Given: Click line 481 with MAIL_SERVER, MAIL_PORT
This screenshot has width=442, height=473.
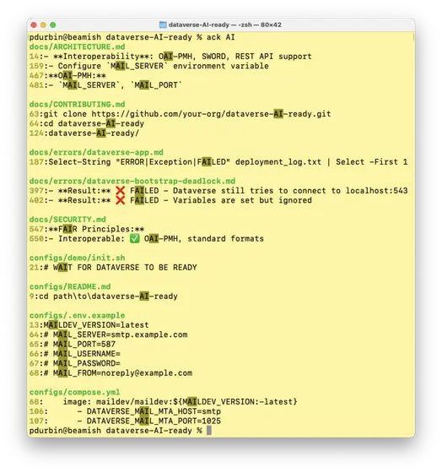Looking at the screenshot, I should (x=106, y=85).
